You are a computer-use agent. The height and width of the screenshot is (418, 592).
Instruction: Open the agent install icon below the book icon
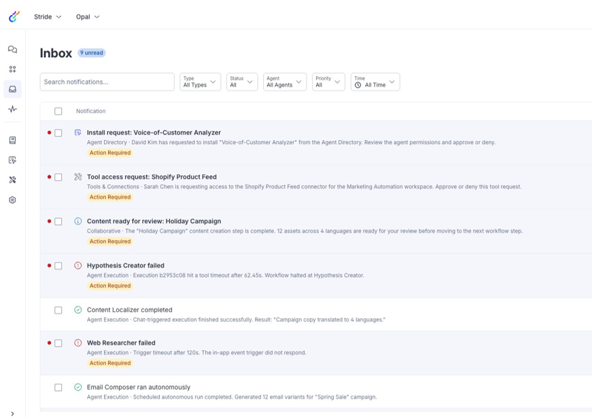(x=12, y=160)
